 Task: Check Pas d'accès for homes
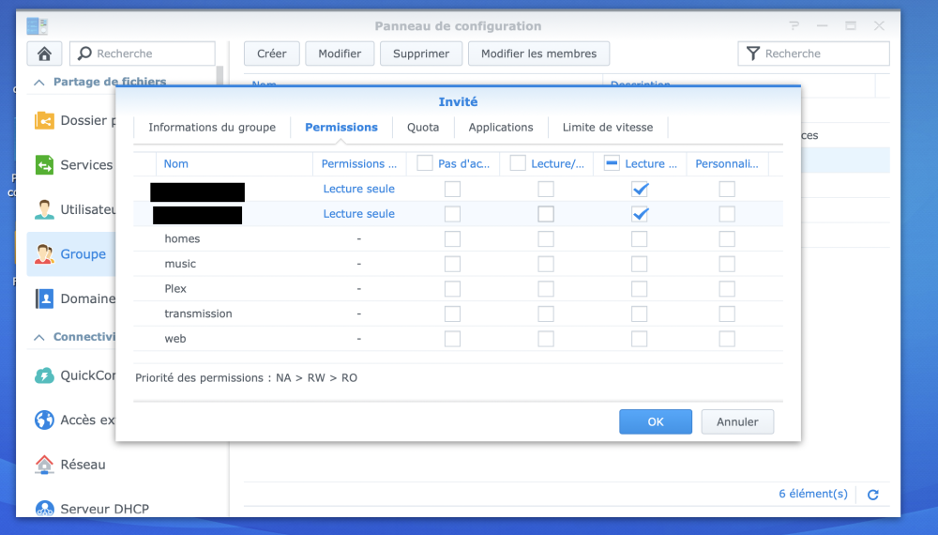pos(452,238)
